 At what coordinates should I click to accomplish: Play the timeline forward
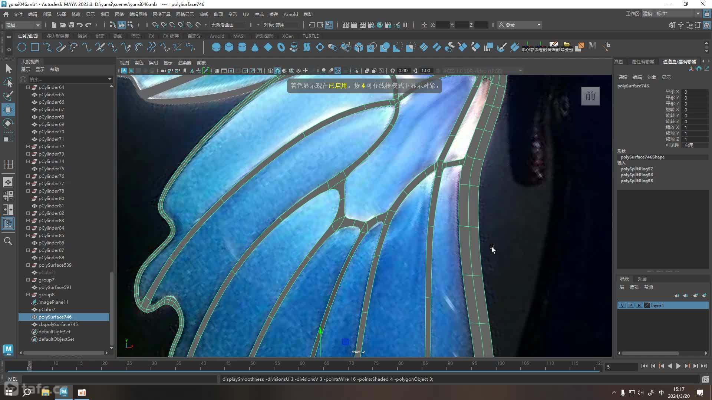[x=679, y=366]
